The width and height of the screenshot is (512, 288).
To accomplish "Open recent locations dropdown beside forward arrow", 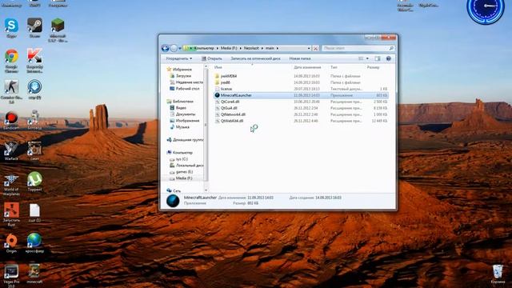I will point(180,49).
